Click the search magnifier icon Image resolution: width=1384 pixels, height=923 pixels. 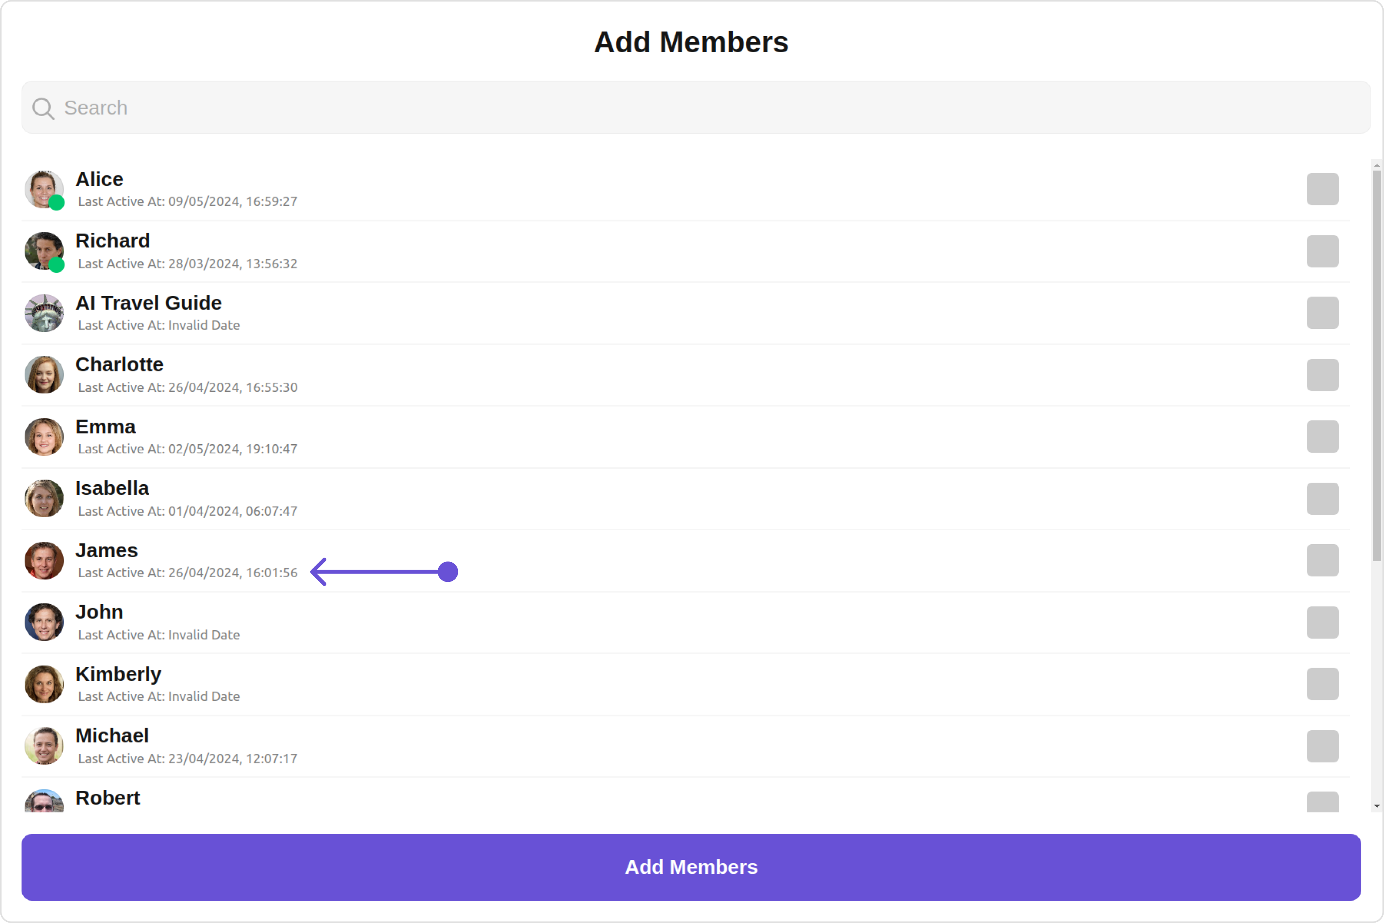click(43, 108)
